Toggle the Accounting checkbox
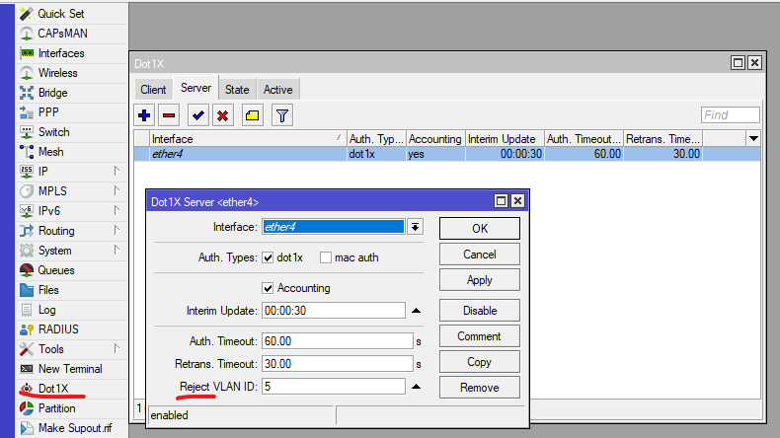 (x=268, y=288)
